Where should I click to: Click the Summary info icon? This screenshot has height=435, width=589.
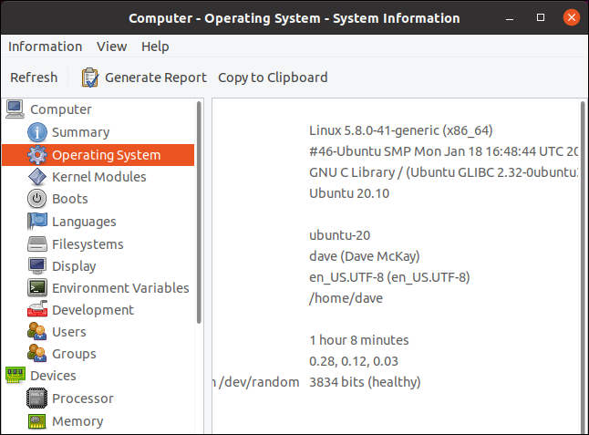pos(37,132)
